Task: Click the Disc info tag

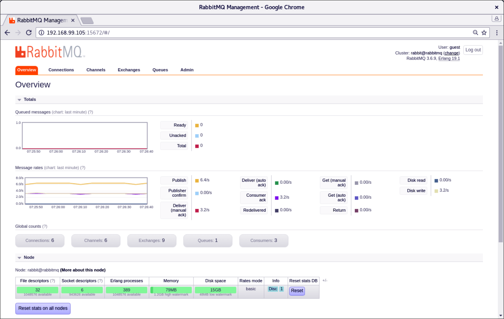Action: (x=273, y=289)
